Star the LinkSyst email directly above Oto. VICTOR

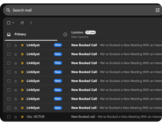point(16,108)
